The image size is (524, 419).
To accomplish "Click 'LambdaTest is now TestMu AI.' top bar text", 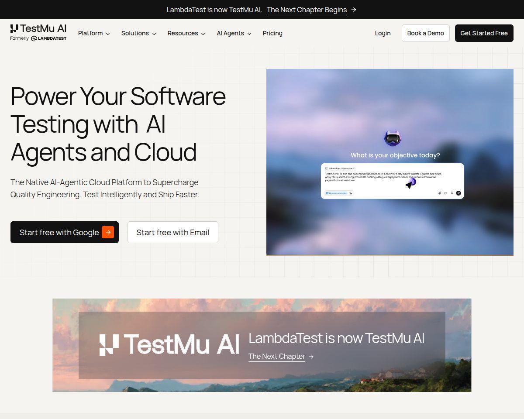I will coord(214,10).
